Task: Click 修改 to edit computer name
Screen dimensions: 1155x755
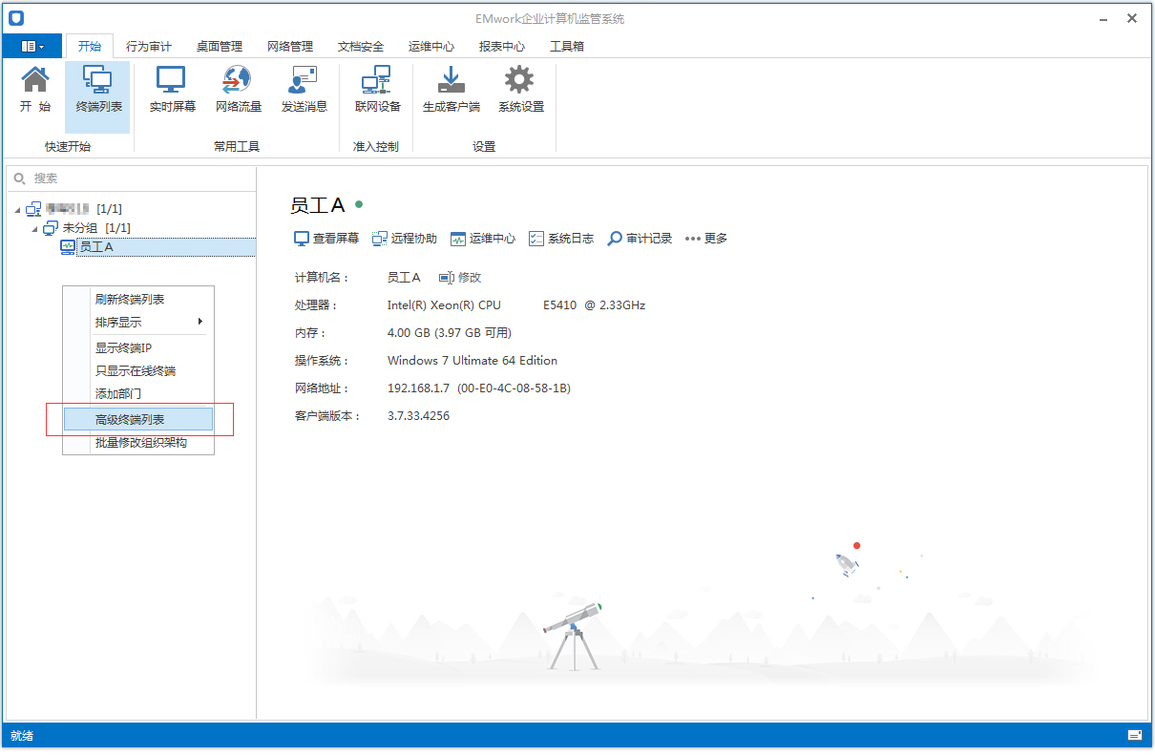Action: coord(460,278)
